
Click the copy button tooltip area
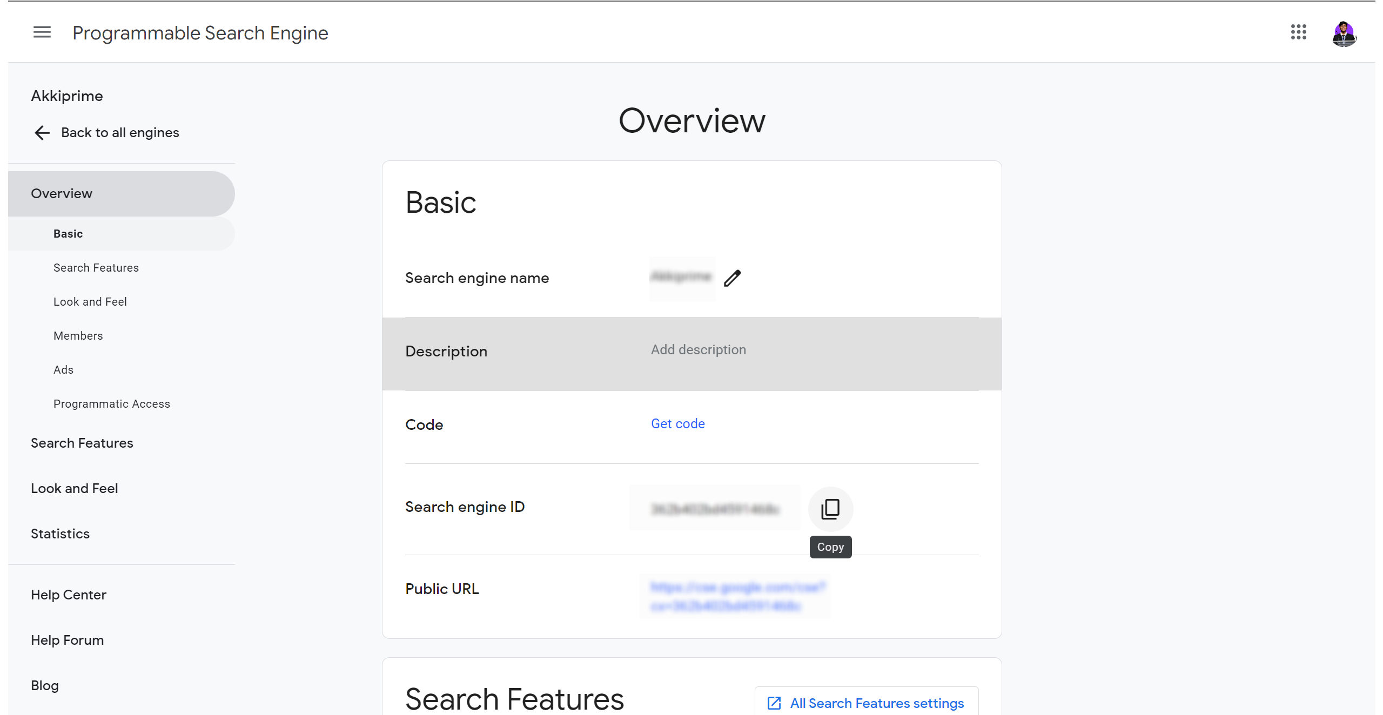click(830, 547)
